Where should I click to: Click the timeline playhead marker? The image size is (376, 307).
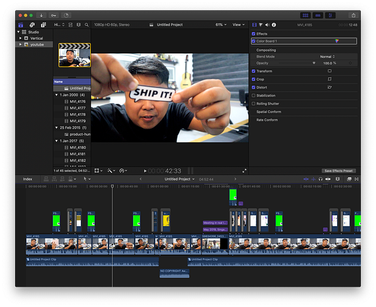tap(112, 186)
